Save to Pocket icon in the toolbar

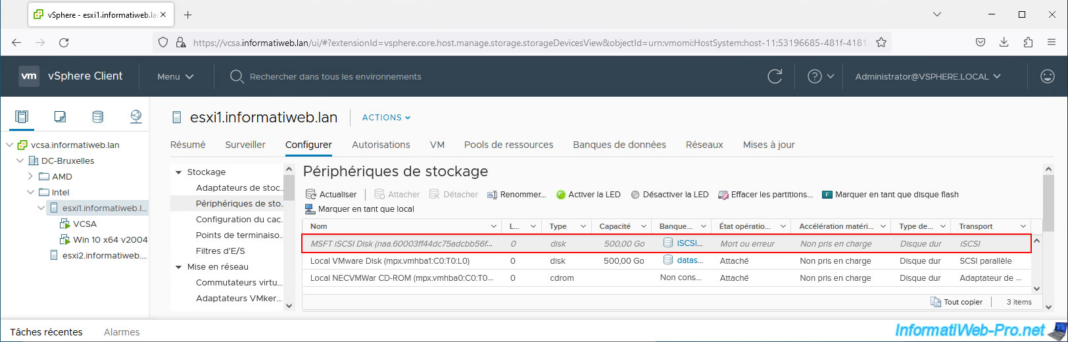(x=980, y=42)
